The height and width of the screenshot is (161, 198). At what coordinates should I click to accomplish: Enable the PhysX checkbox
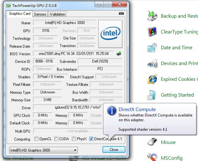click(74, 139)
